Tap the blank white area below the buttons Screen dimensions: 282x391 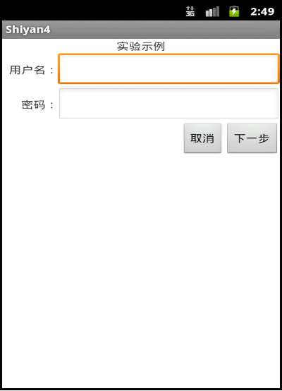coord(141,270)
